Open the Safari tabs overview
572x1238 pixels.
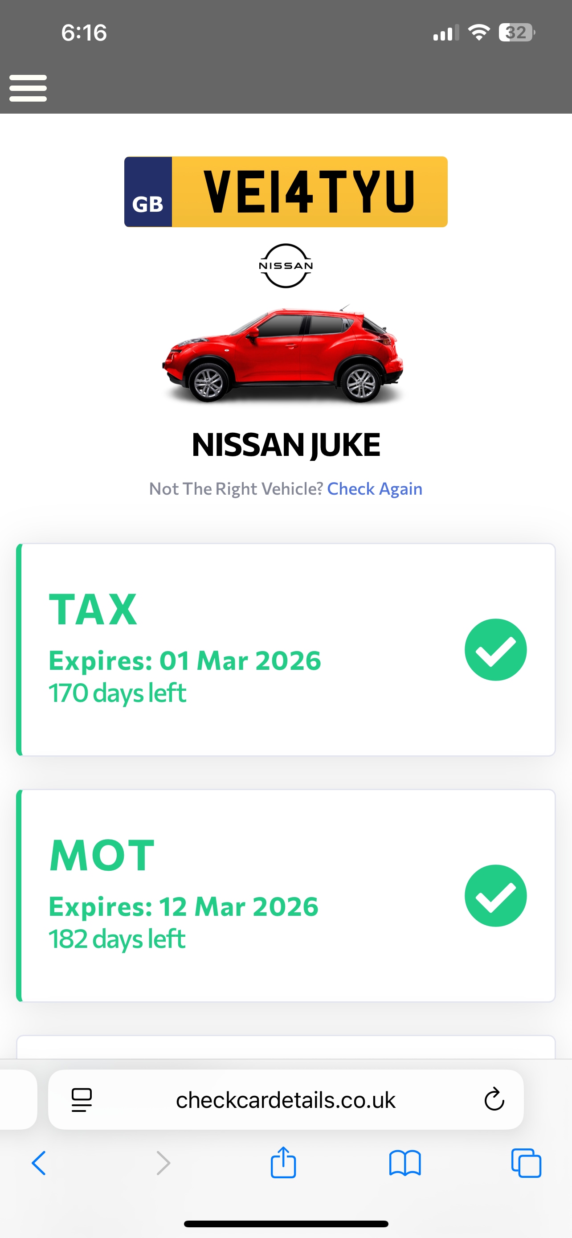(x=527, y=1163)
